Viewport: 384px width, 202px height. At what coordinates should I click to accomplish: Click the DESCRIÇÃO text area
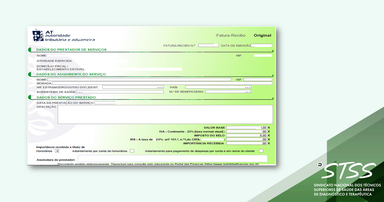coord(165,114)
